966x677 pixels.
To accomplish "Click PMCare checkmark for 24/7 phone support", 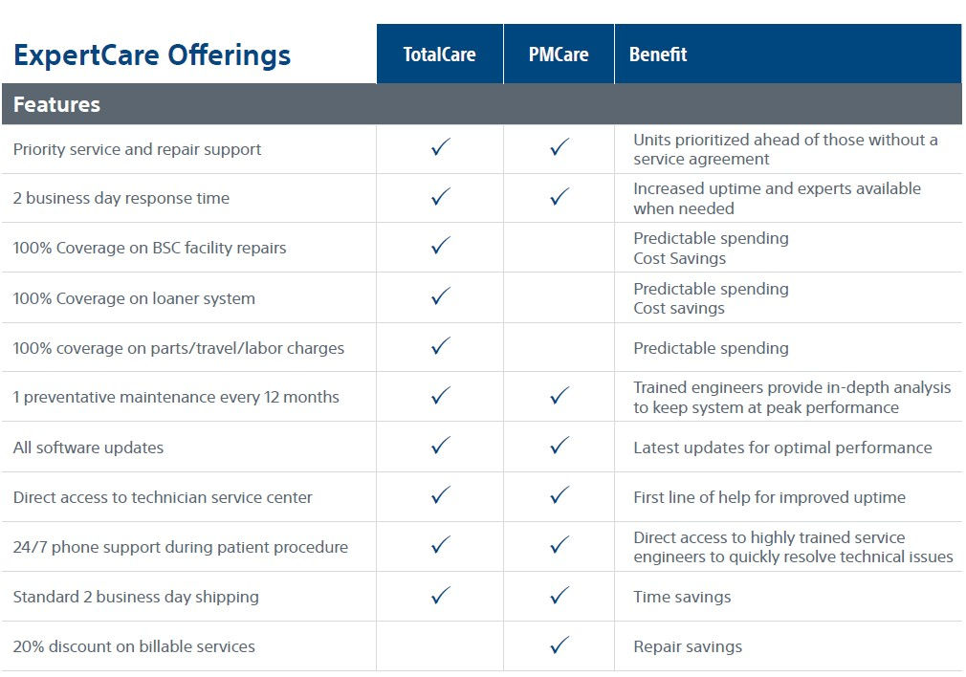I will tap(560, 546).
